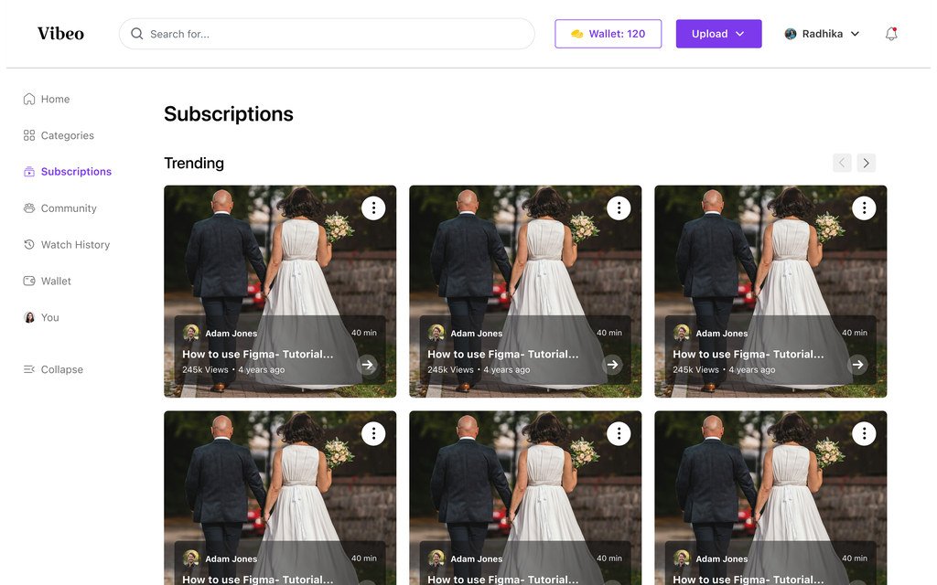
Task: Click the arrow button on middle top-row card
Action: pyautogui.click(x=612, y=365)
